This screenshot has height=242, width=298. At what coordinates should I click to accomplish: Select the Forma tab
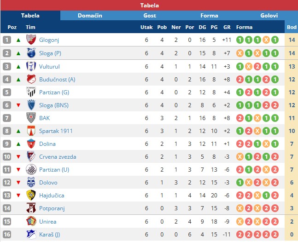click(209, 16)
